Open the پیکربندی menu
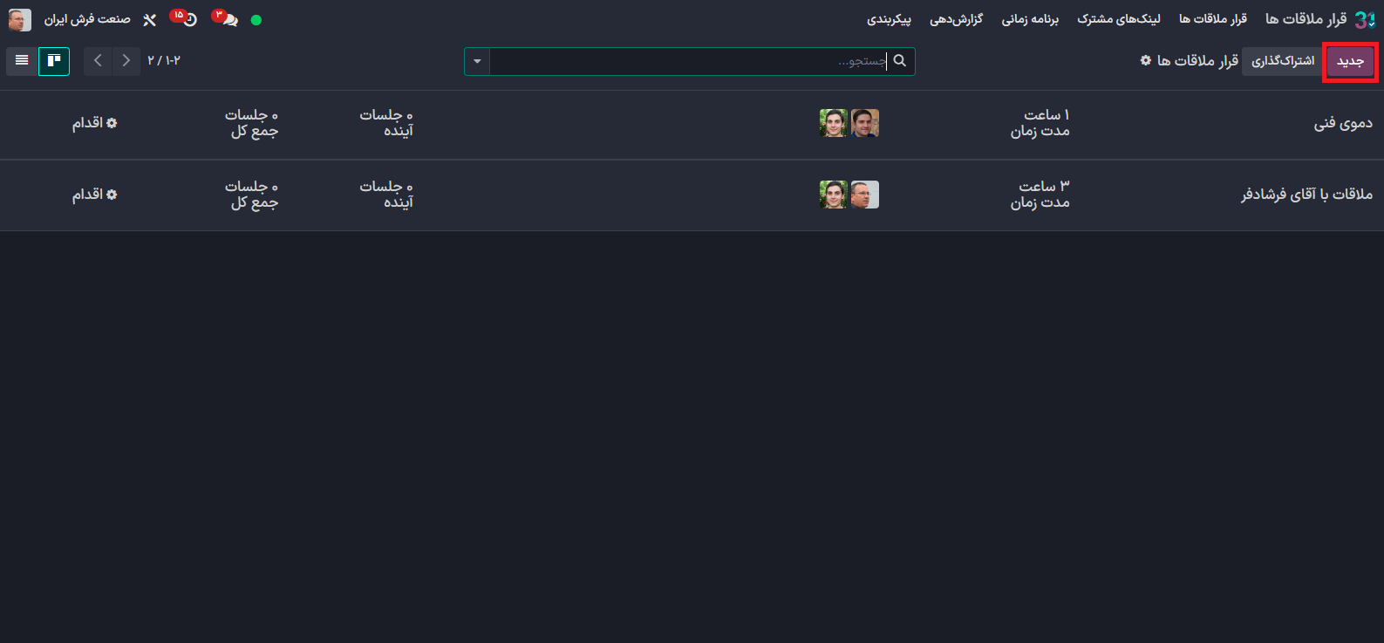This screenshot has height=643, width=1384. tap(889, 19)
